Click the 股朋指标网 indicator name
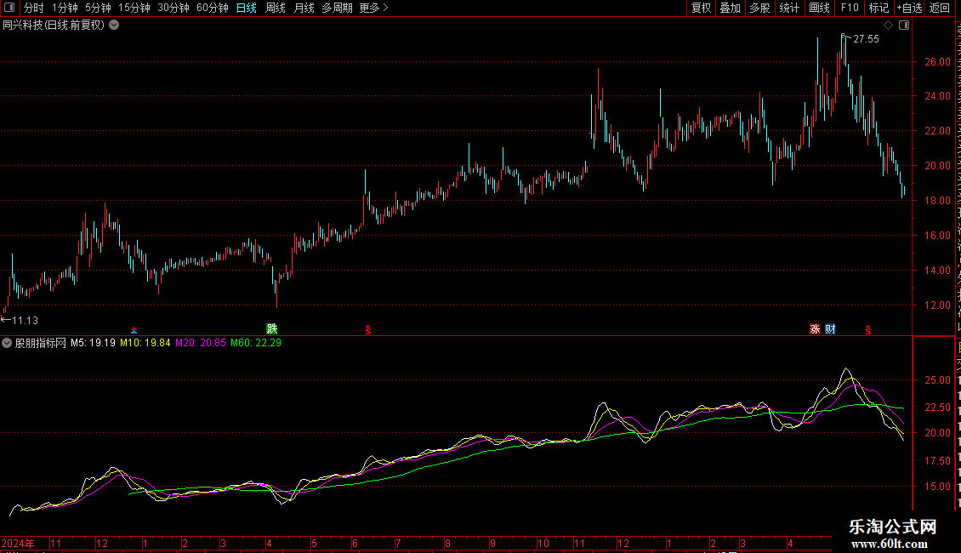961x553 pixels. point(41,344)
